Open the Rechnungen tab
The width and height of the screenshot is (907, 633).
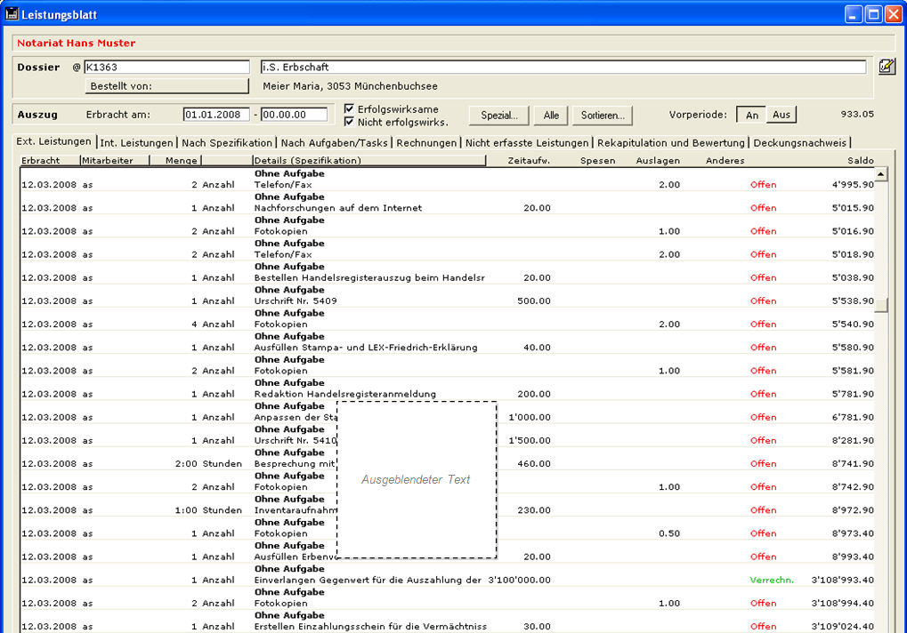tap(427, 143)
